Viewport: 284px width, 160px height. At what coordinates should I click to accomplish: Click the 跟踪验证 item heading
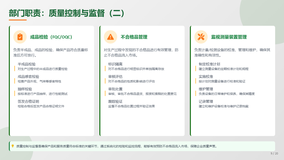(x=115, y=101)
